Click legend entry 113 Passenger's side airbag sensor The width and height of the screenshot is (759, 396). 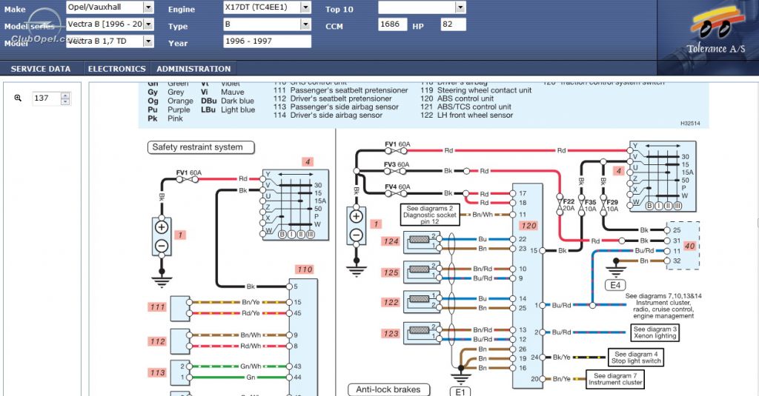pyautogui.click(x=336, y=107)
